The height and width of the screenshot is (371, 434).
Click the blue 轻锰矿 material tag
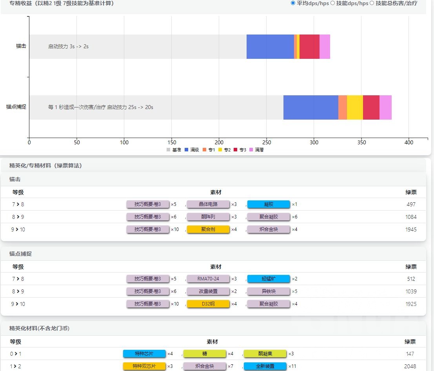tap(269, 279)
